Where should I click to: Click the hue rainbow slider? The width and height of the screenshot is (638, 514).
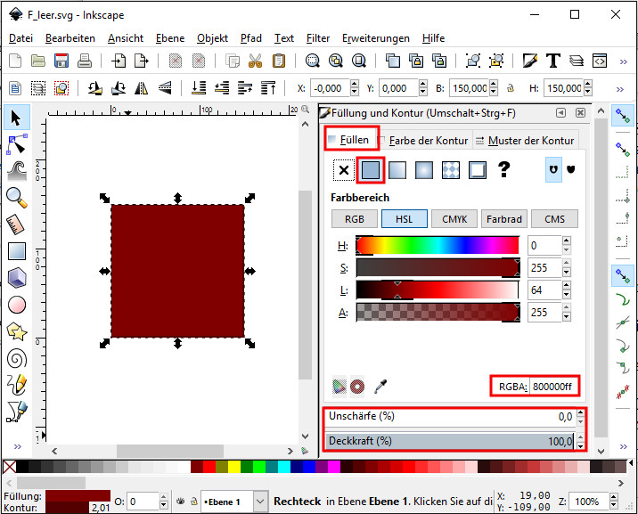coord(437,246)
